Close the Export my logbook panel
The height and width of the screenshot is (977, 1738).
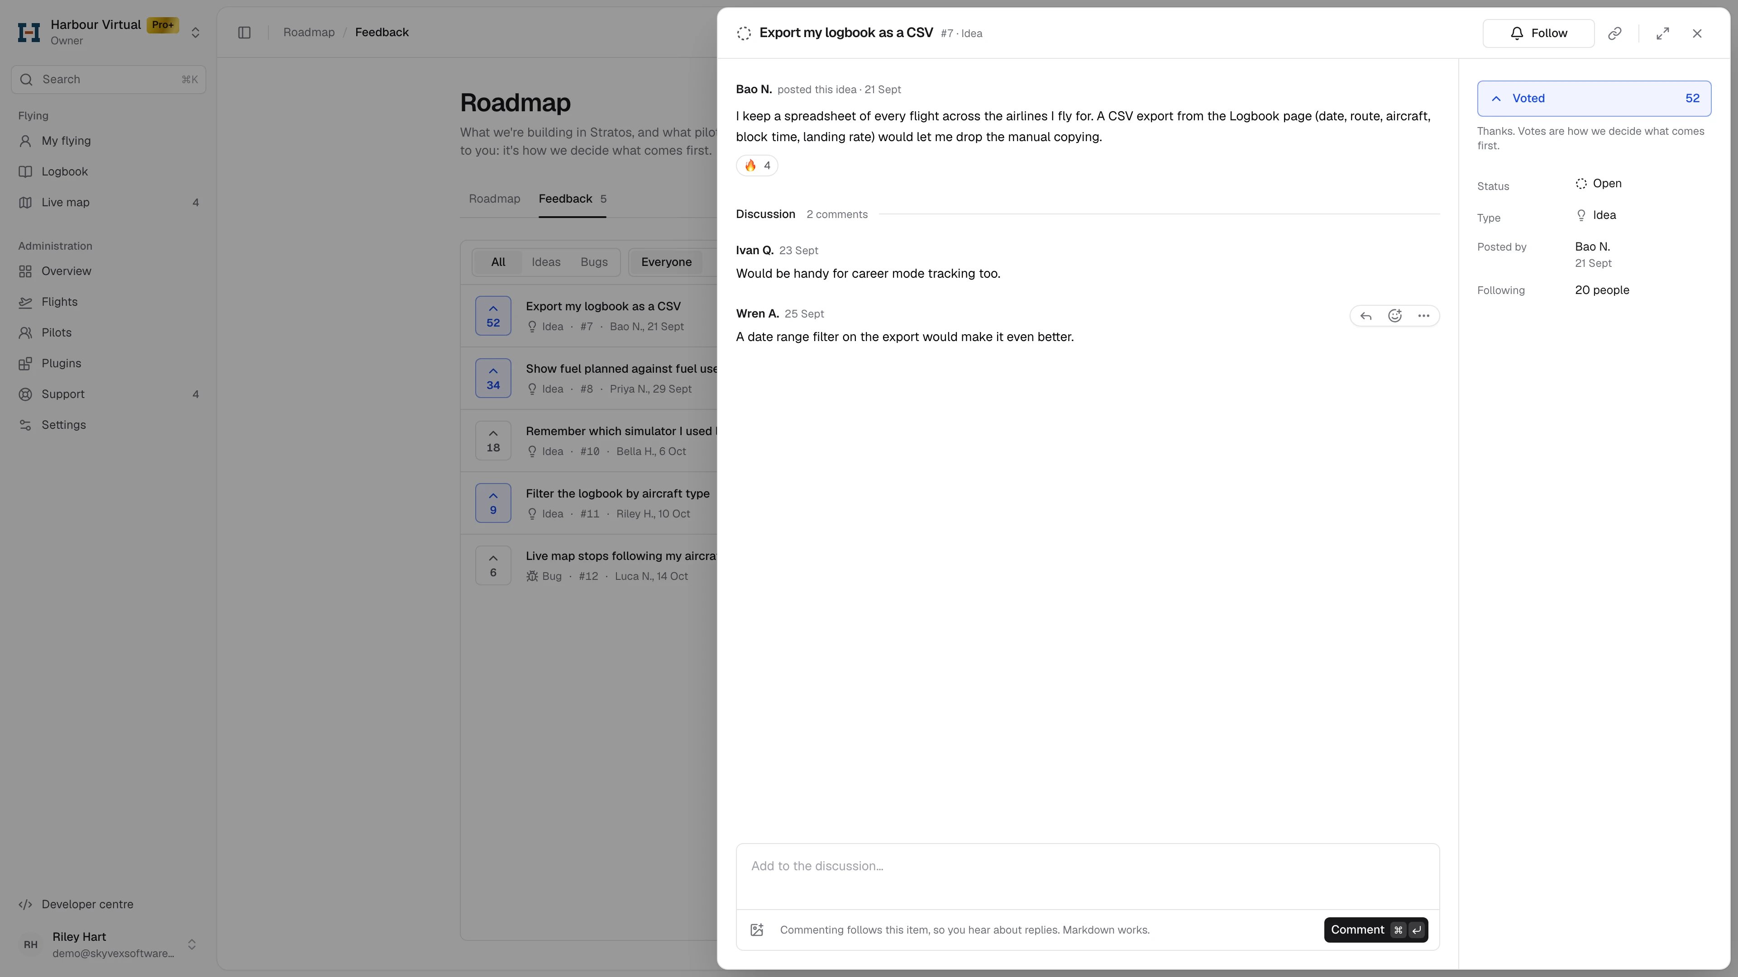tap(1697, 33)
